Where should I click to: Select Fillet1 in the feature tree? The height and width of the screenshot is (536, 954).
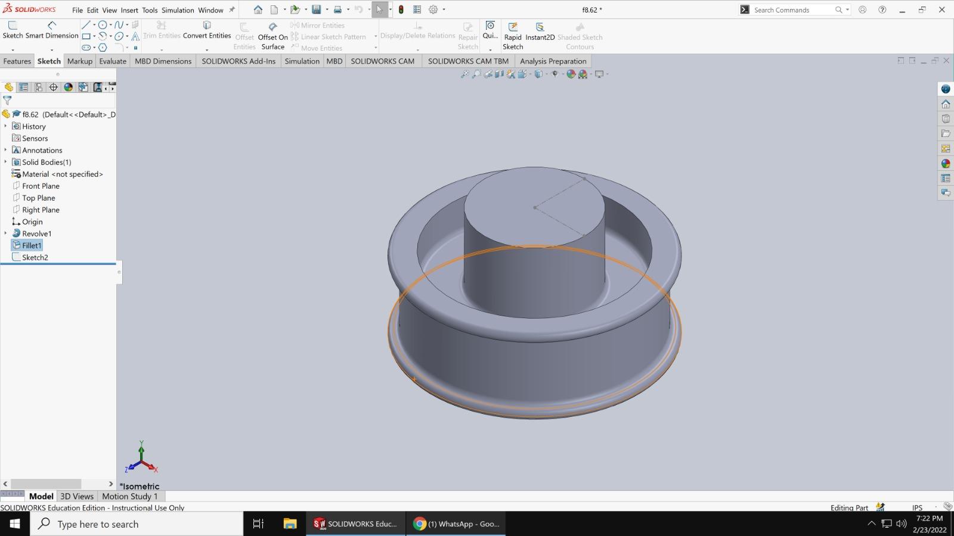[30, 245]
